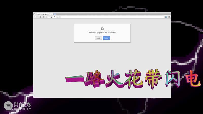Click the 'This webpage is not available' text
Image resolution: width=203 pixels, height=114 pixels.
coord(103,33)
